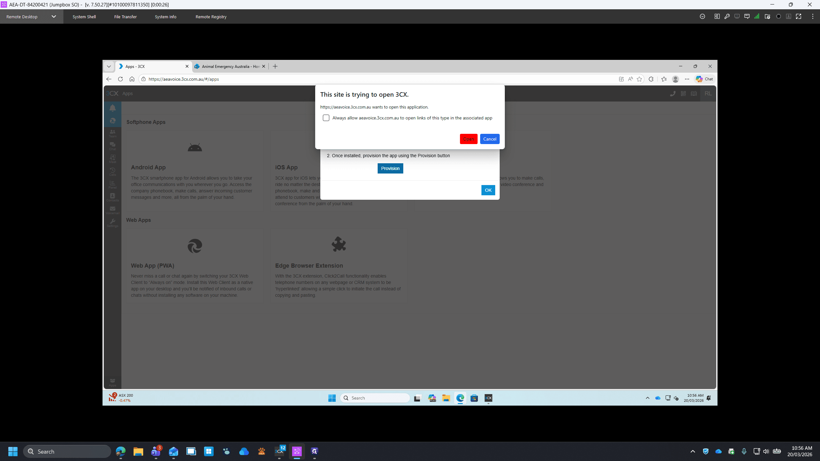Image resolution: width=820 pixels, height=461 pixels.
Task: Open the System Info tab
Action: click(166, 17)
